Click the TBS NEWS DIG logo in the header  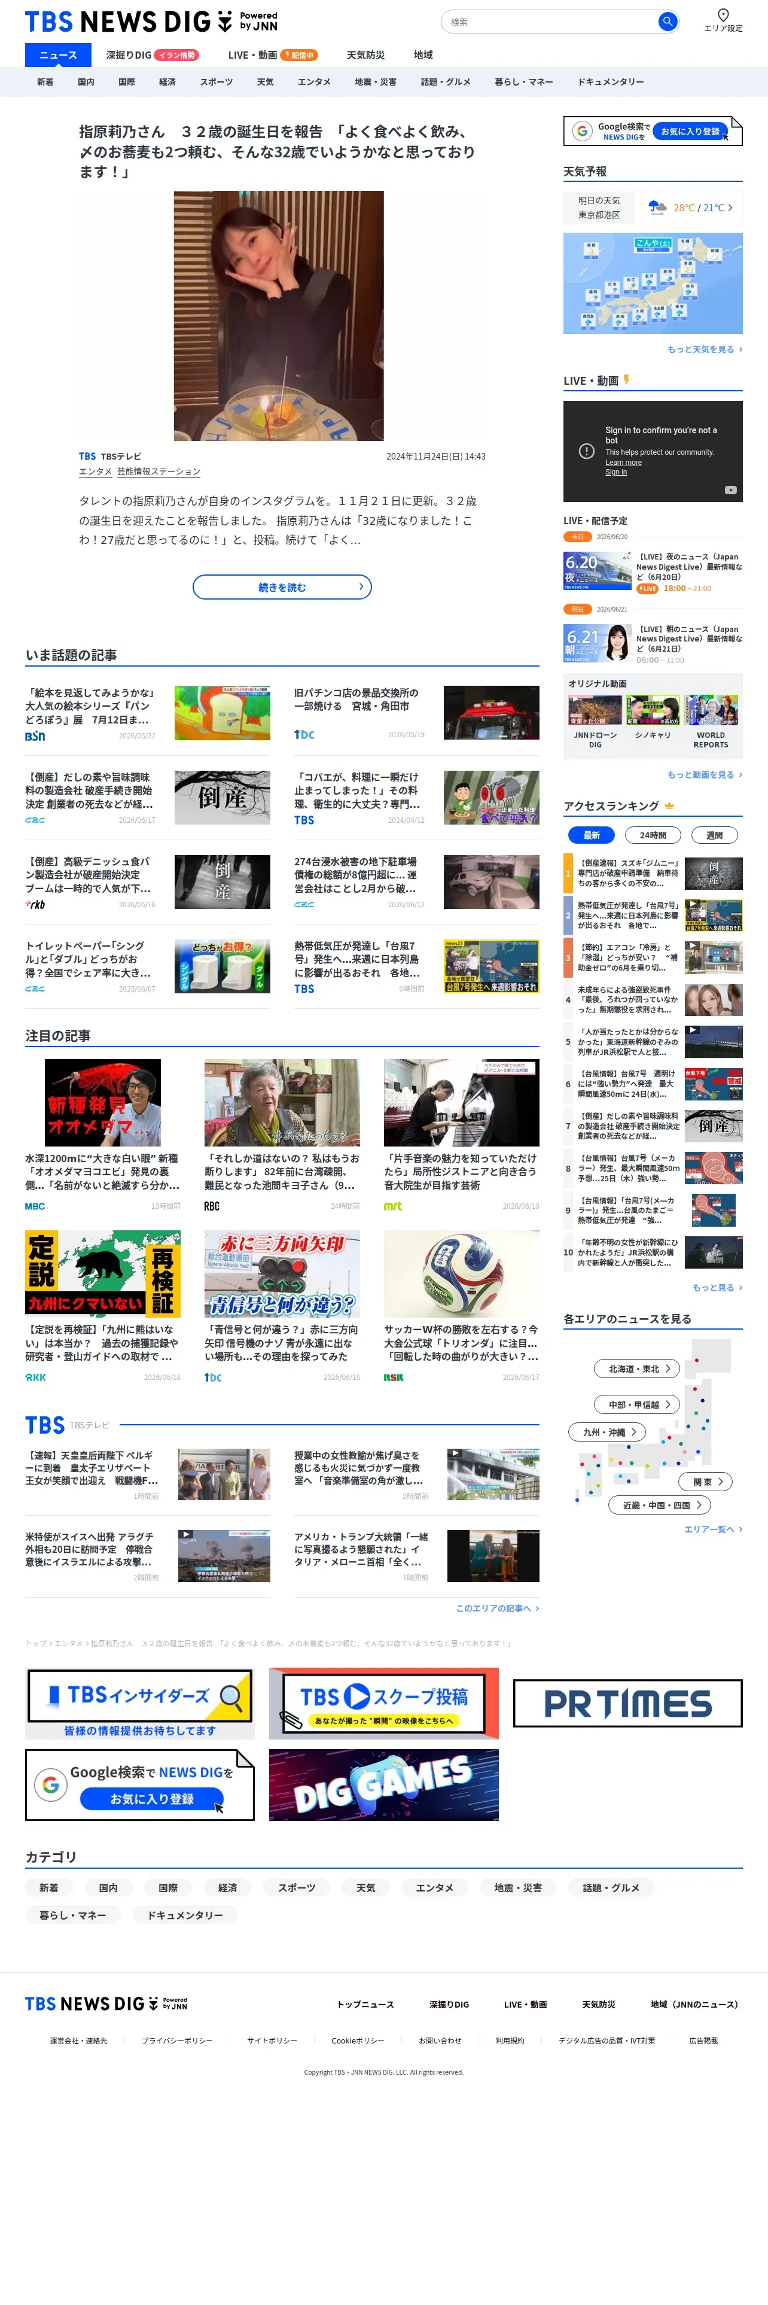click(x=151, y=22)
